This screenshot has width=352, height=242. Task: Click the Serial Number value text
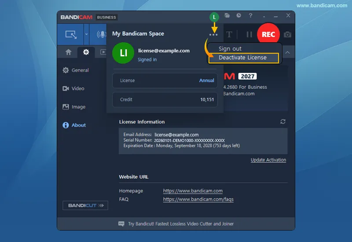tap(189, 140)
